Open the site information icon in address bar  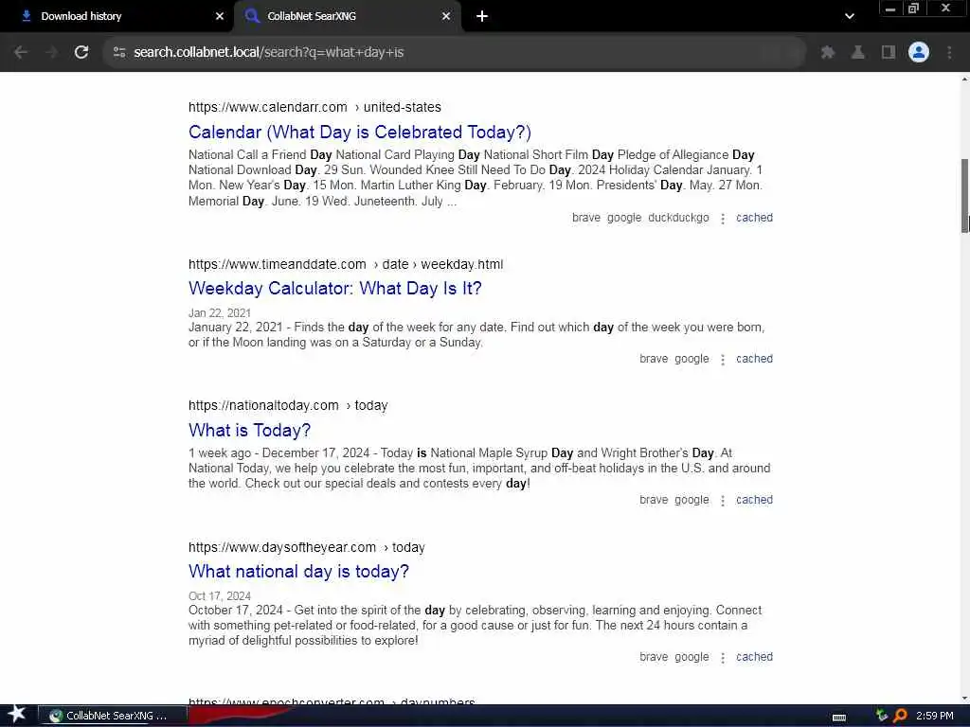[119, 53]
